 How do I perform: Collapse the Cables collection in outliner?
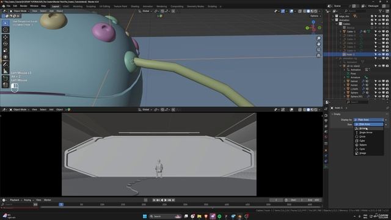pos(337,24)
